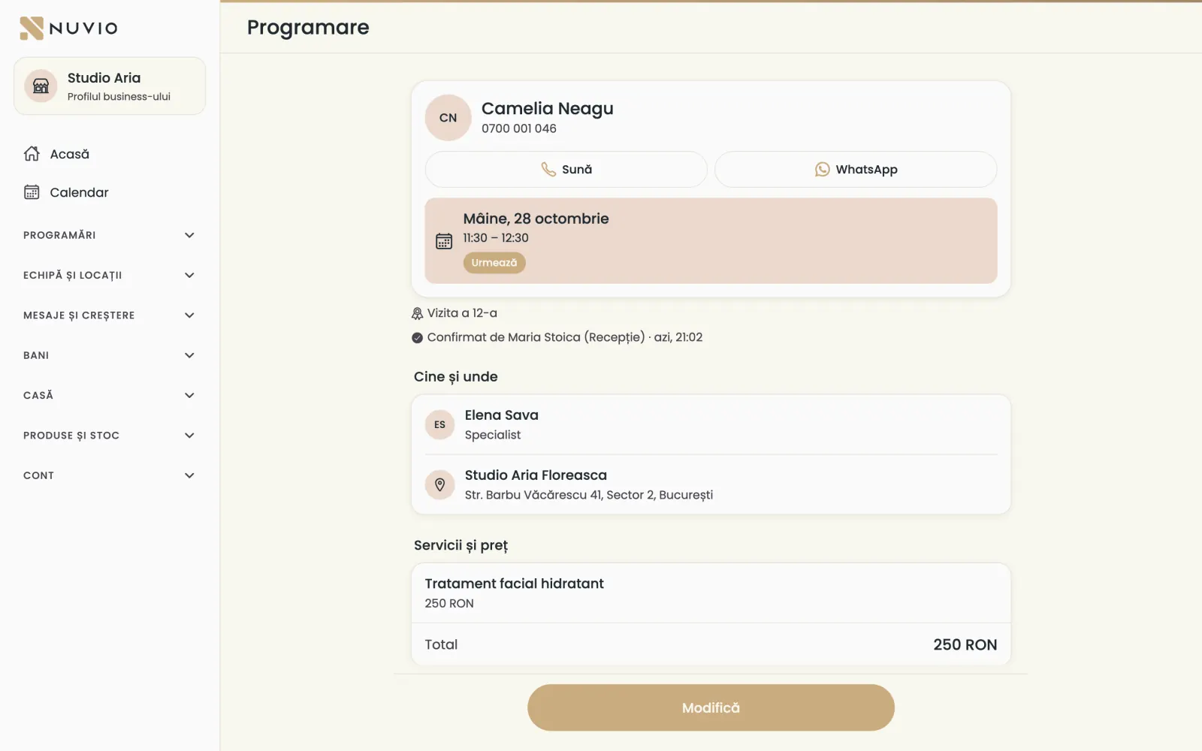
Task: Click the Cine și unde heading
Action: click(x=455, y=377)
